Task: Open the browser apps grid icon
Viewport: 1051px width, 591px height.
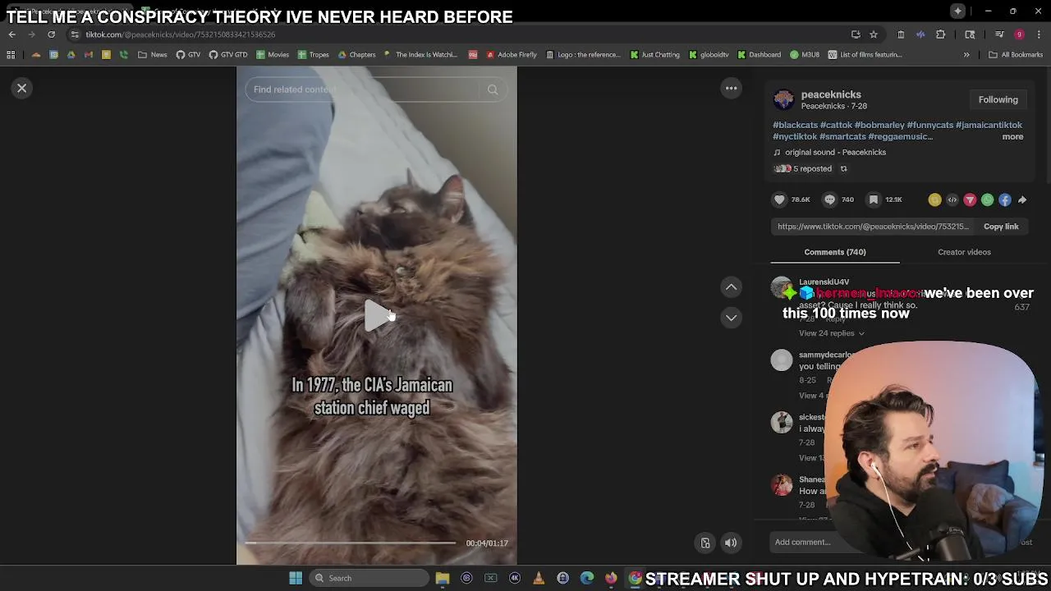Action: coord(11,55)
